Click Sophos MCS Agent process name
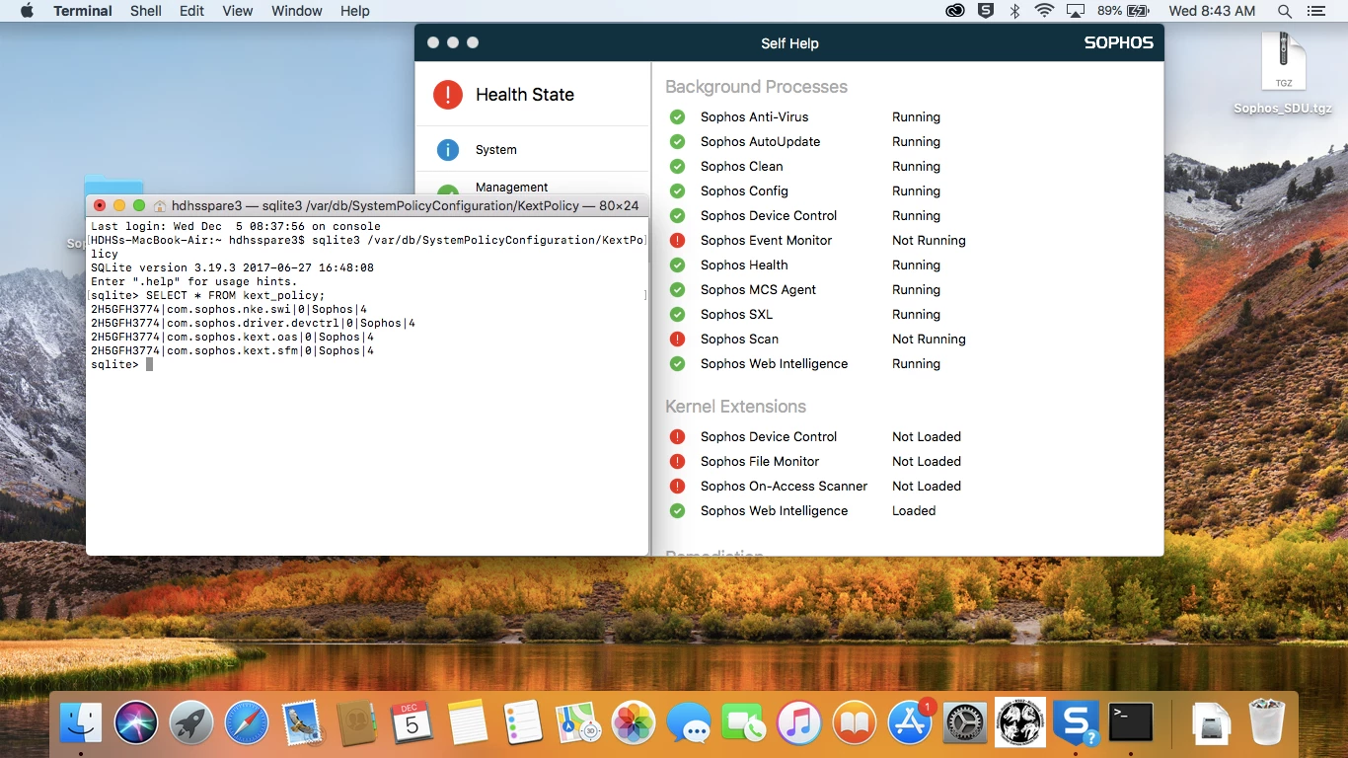Image resolution: width=1348 pixels, height=758 pixels. (758, 289)
